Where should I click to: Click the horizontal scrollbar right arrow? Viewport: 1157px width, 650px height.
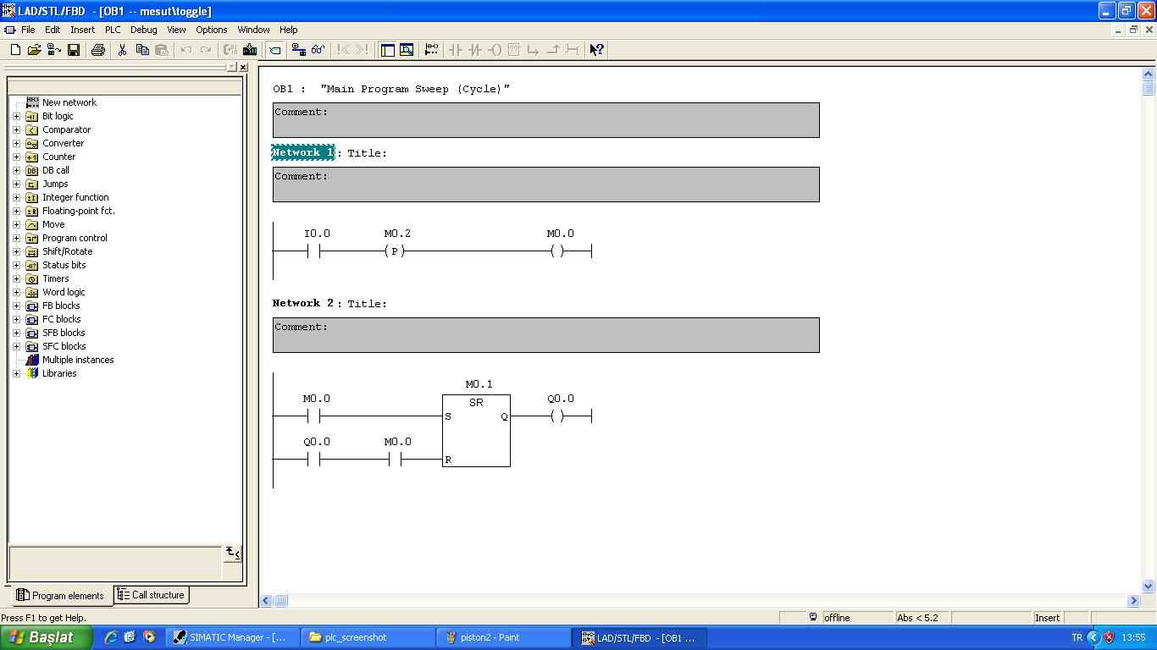(1133, 601)
